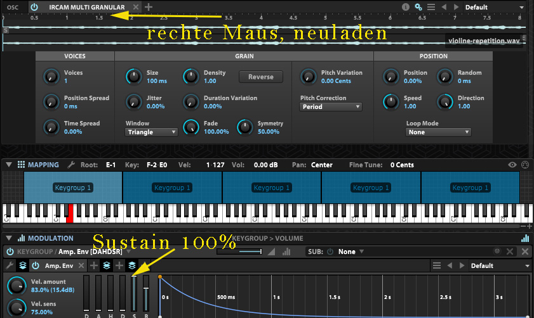Open the oscillator settings gears icon
Image resolution: width=534 pixels, height=318 pixels.
(418, 7)
